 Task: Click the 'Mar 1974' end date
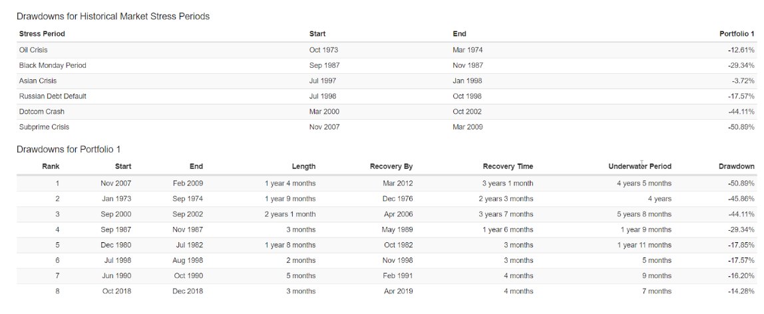click(x=468, y=50)
